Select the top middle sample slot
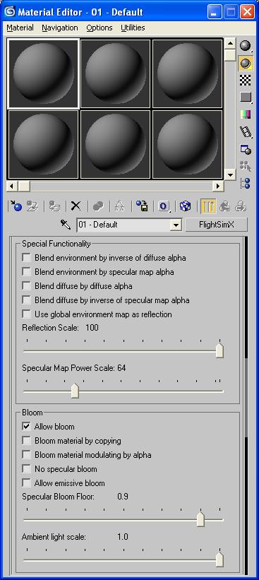 115,73
